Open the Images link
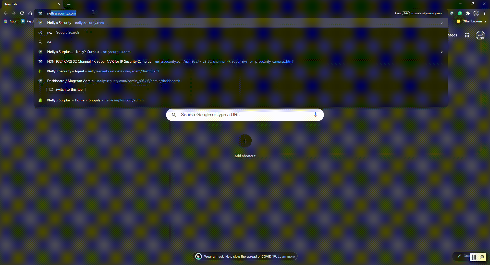The height and width of the screenshot is (265, 490). [452, 35]
